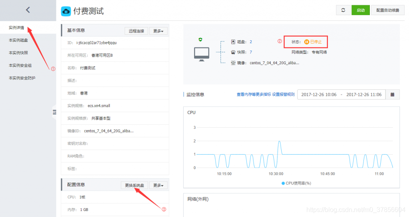
Task: Click 已停止 status text
Action: [316, 41]
